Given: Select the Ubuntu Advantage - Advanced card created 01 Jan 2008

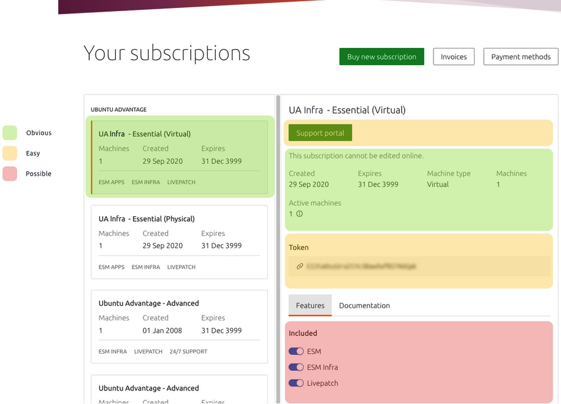Looking at the screenshot, I should pos(179,327).
